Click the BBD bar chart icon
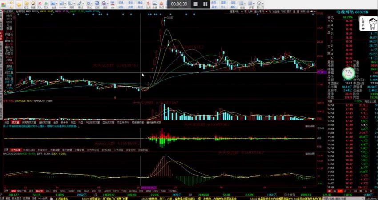The height and width of the screenshot is (200, 378). pyautogui.click(x=113, y=4)
